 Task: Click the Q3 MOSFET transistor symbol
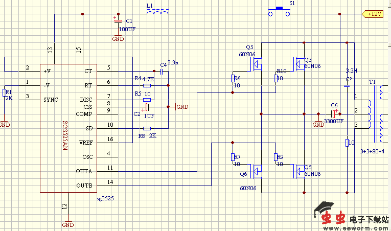click(300, 63)
